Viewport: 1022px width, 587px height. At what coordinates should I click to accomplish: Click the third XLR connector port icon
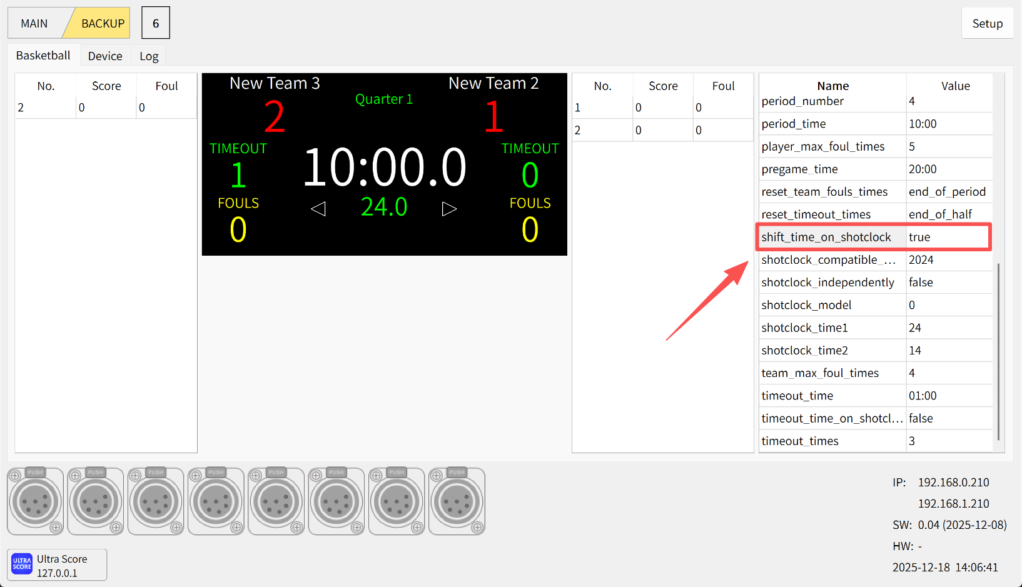tap(156, 501)
